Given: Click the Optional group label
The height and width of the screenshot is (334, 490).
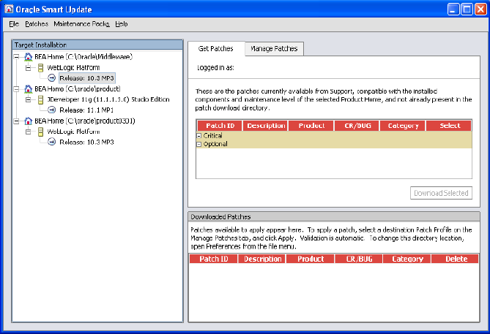Looking at the screenshot, I should click(x=215, y=144).
